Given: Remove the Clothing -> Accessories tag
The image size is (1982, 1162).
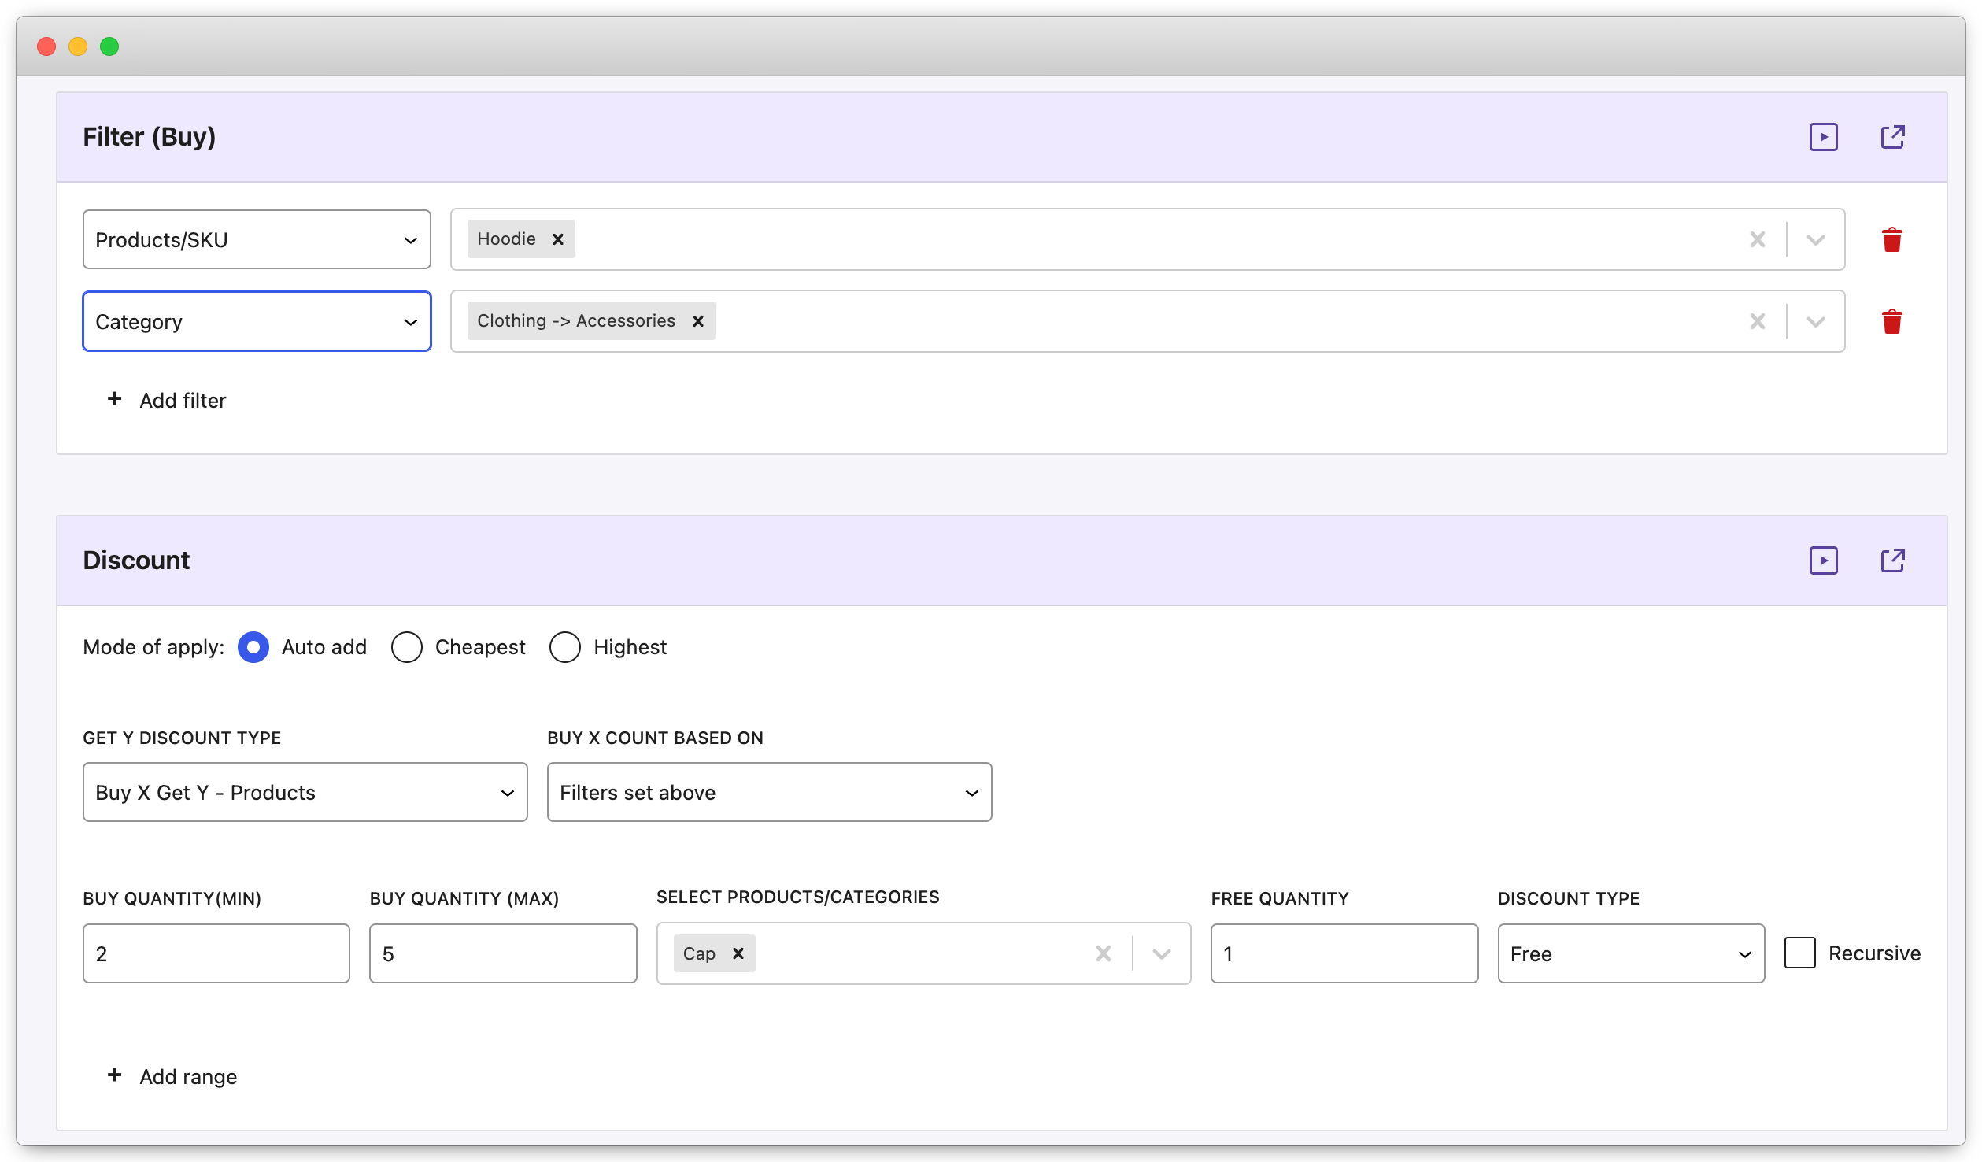Looking at the screenshot, I should pyautogui.click(x=697, y=320).
